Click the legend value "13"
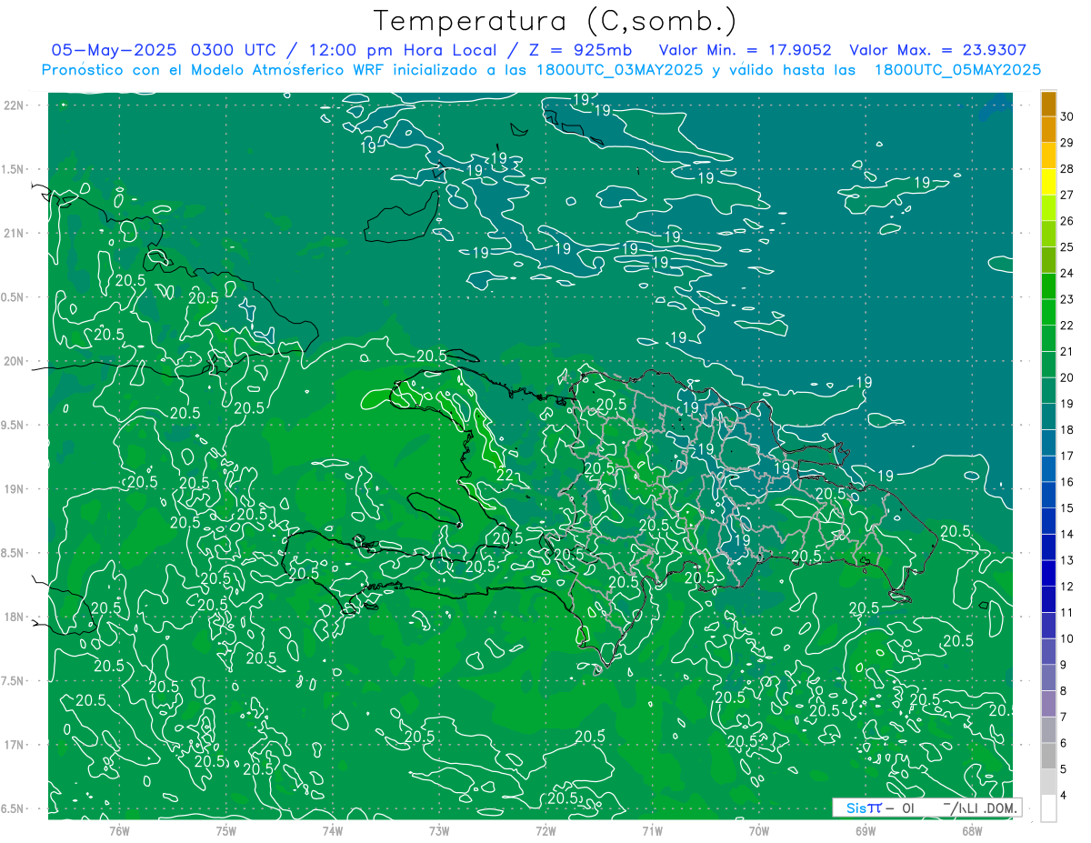 click(x=1068, y=560)
